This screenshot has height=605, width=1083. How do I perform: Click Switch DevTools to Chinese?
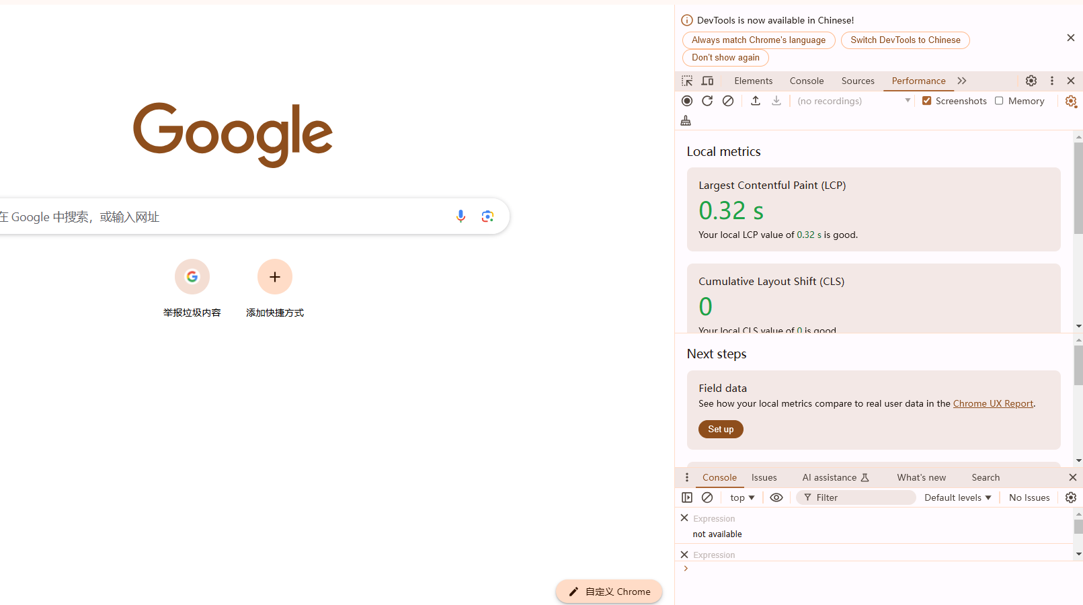click(905, 40)
